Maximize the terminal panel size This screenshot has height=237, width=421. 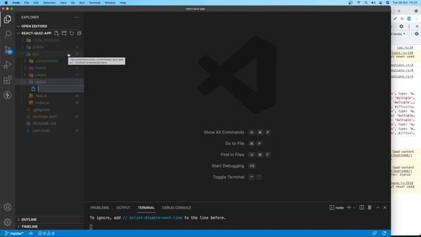[x=378, y=207]
